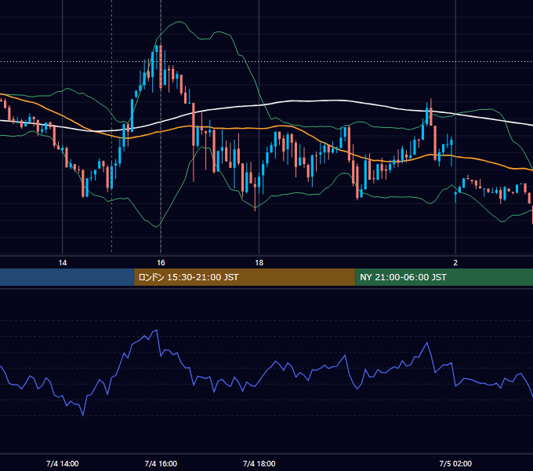Click the "14" hour label on time axis
The image size is (533, 471).
[63, 263]
